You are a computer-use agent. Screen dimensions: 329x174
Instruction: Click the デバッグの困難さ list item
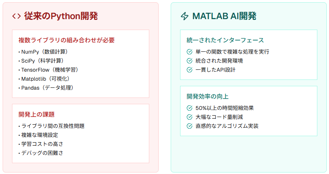pos(41,153)
